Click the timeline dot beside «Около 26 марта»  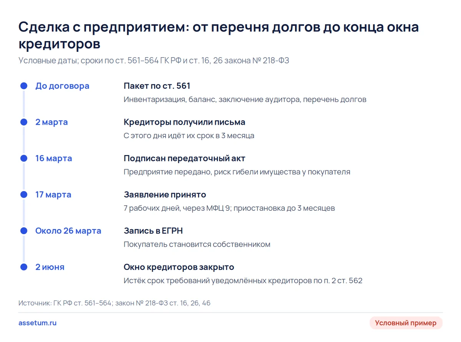tap(24, 231)
